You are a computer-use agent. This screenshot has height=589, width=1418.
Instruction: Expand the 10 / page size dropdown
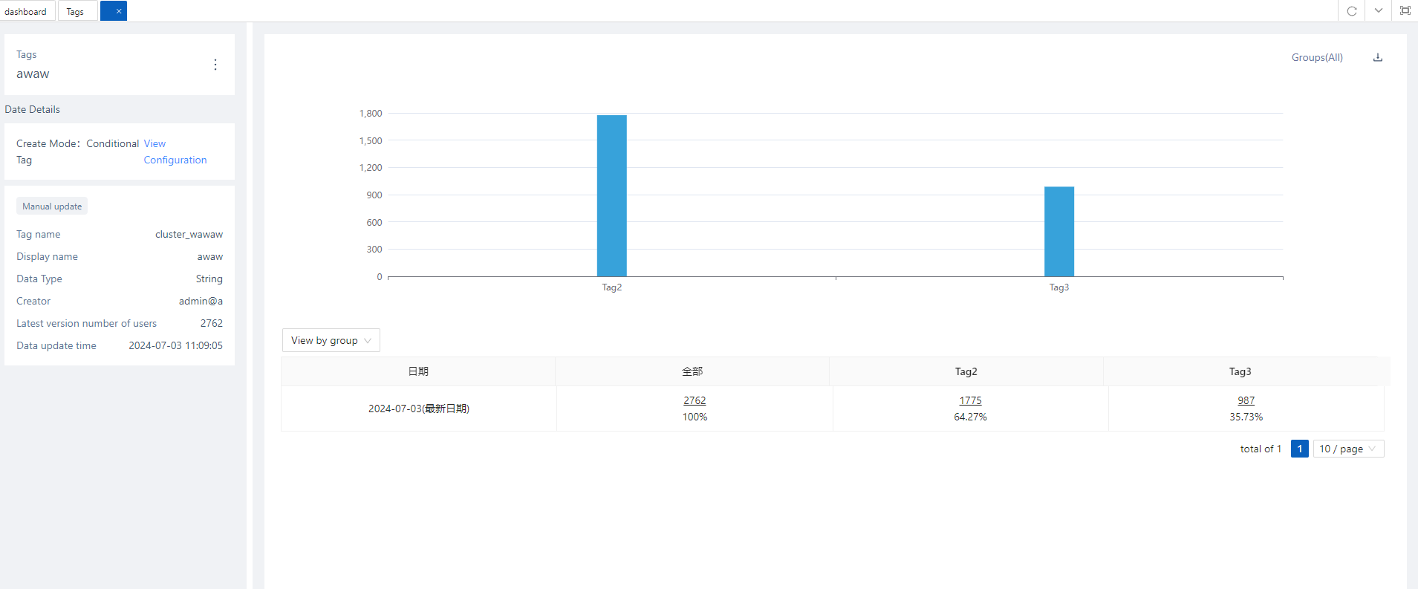pos(1348,449)
